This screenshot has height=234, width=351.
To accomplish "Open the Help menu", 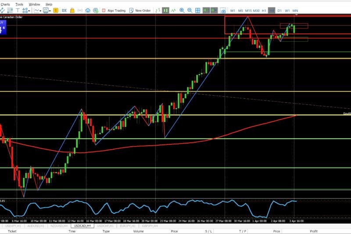I will 49,4.
